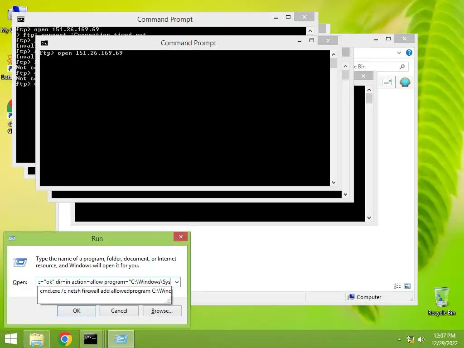Cancel the Run dialog
Viewport: 464px width, 348px height.
119,311
